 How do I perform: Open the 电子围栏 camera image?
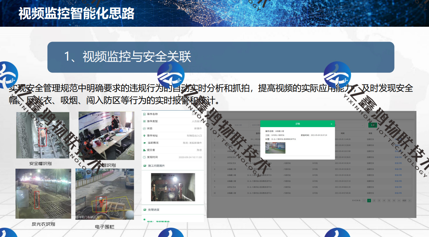click(x=105, y=194)
